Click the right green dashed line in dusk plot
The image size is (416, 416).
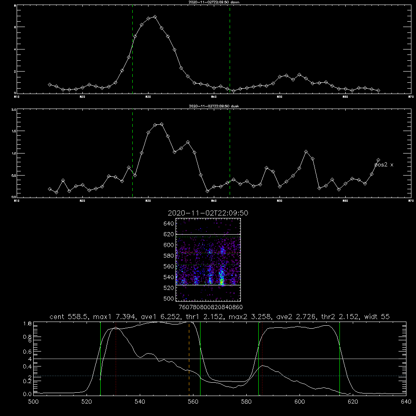[x=230, y=154]
